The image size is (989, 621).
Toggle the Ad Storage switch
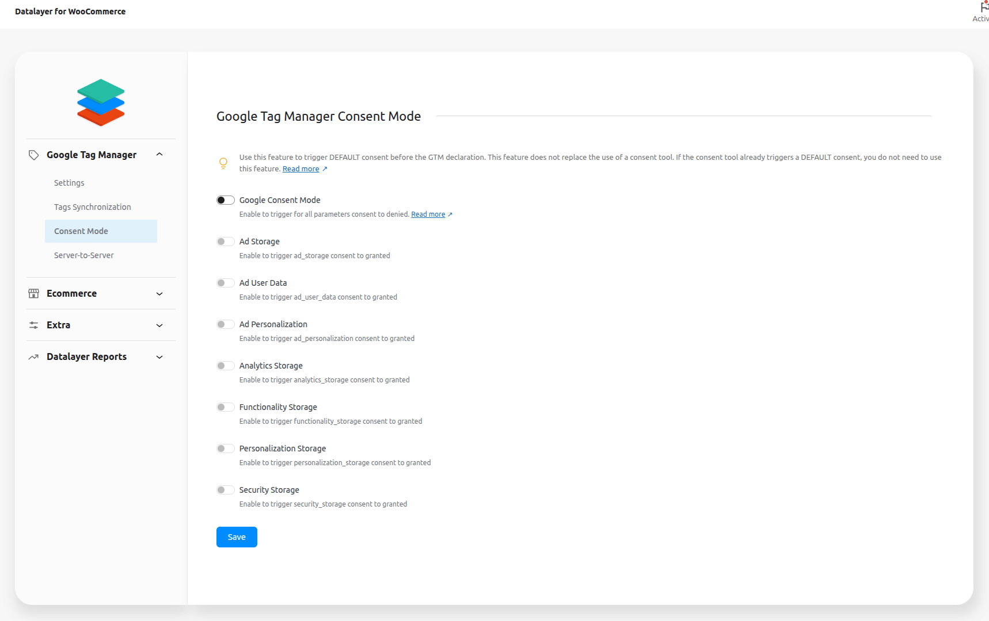pos(225,241)
